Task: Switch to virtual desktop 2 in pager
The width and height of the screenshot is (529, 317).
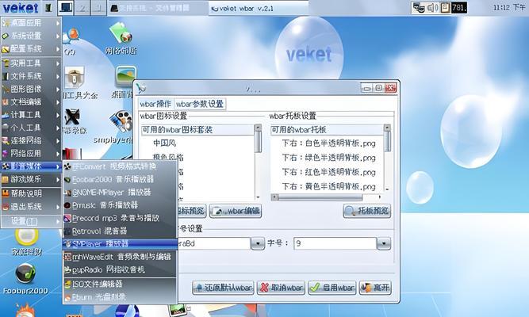Action: [82, 8]
